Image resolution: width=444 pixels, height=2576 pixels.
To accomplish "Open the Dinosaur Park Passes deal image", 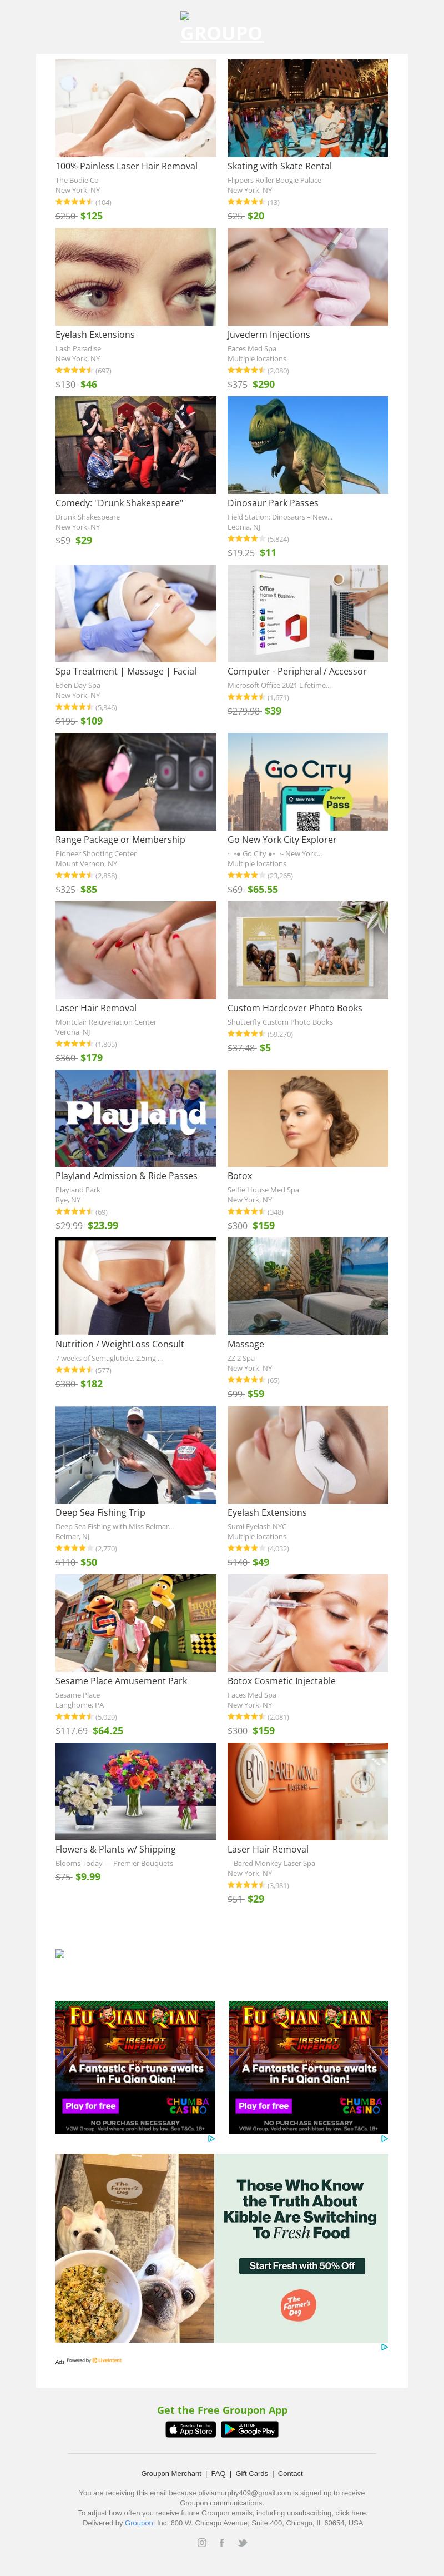I will tap(307, 444).
